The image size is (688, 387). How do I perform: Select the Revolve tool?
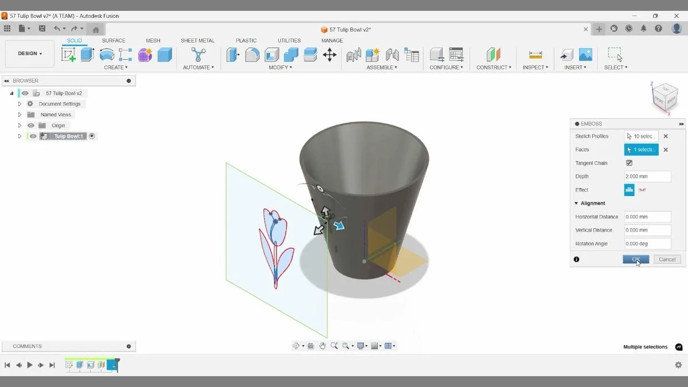(x=107, y=54)
